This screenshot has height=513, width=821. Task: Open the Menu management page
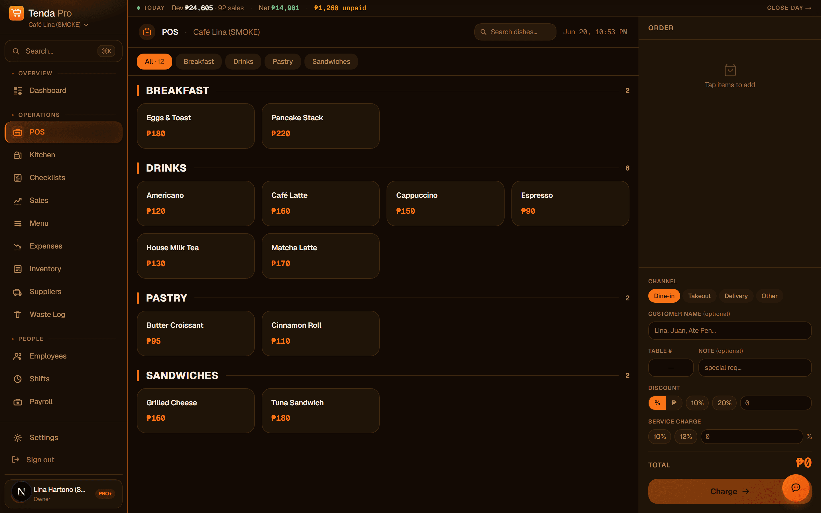click(64, 223)
